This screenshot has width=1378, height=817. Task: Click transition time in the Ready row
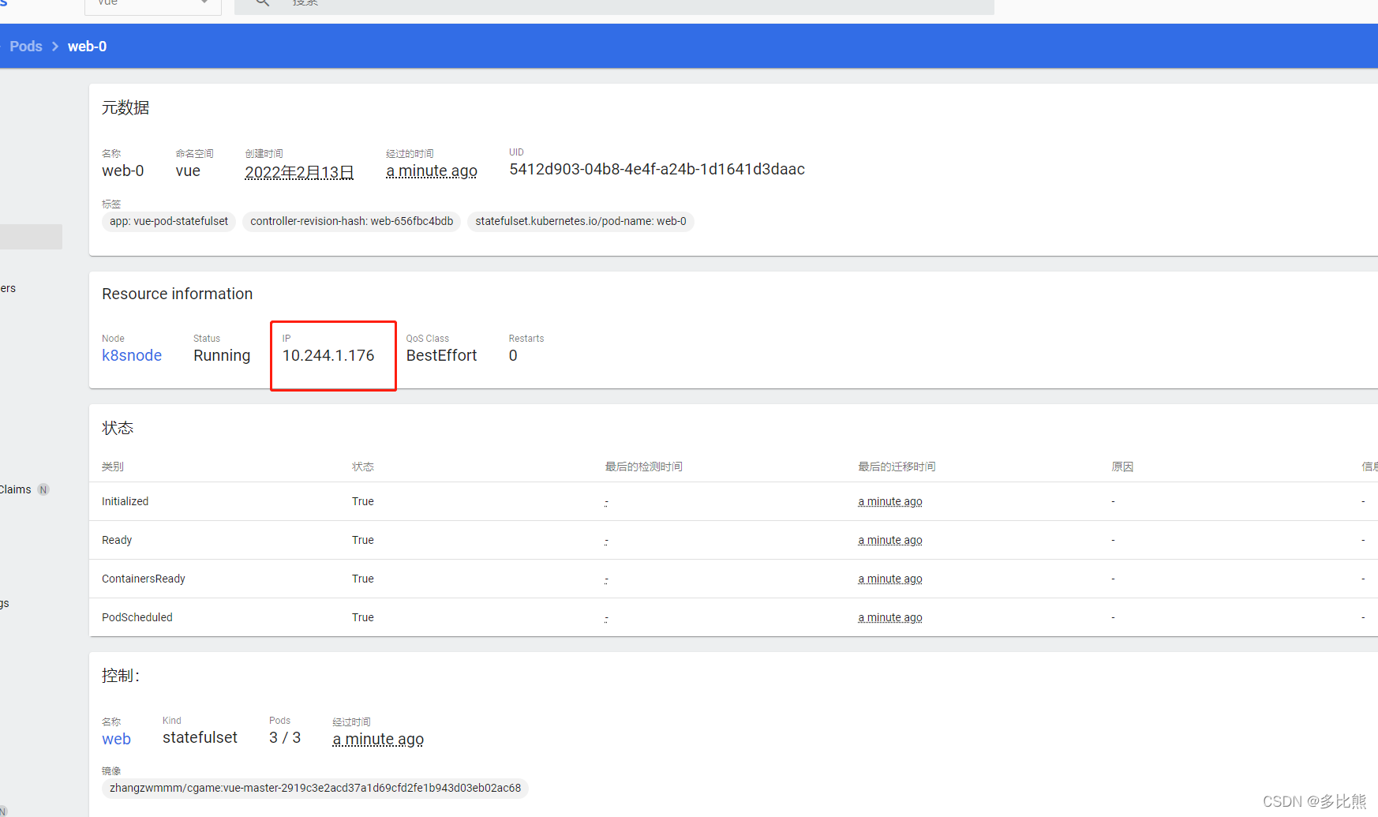pos(890,540)
